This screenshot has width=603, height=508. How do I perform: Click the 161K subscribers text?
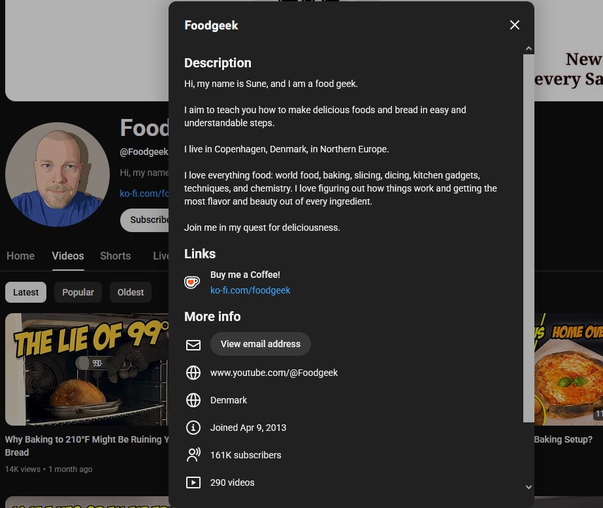coord(246,455)
